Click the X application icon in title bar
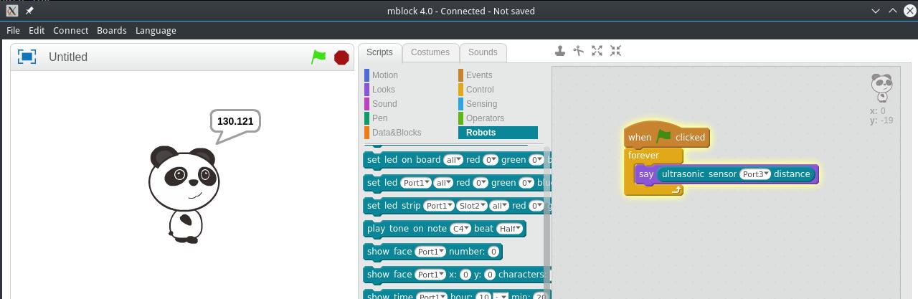Viewport: 918px width, 299px height. pos(11,11)
